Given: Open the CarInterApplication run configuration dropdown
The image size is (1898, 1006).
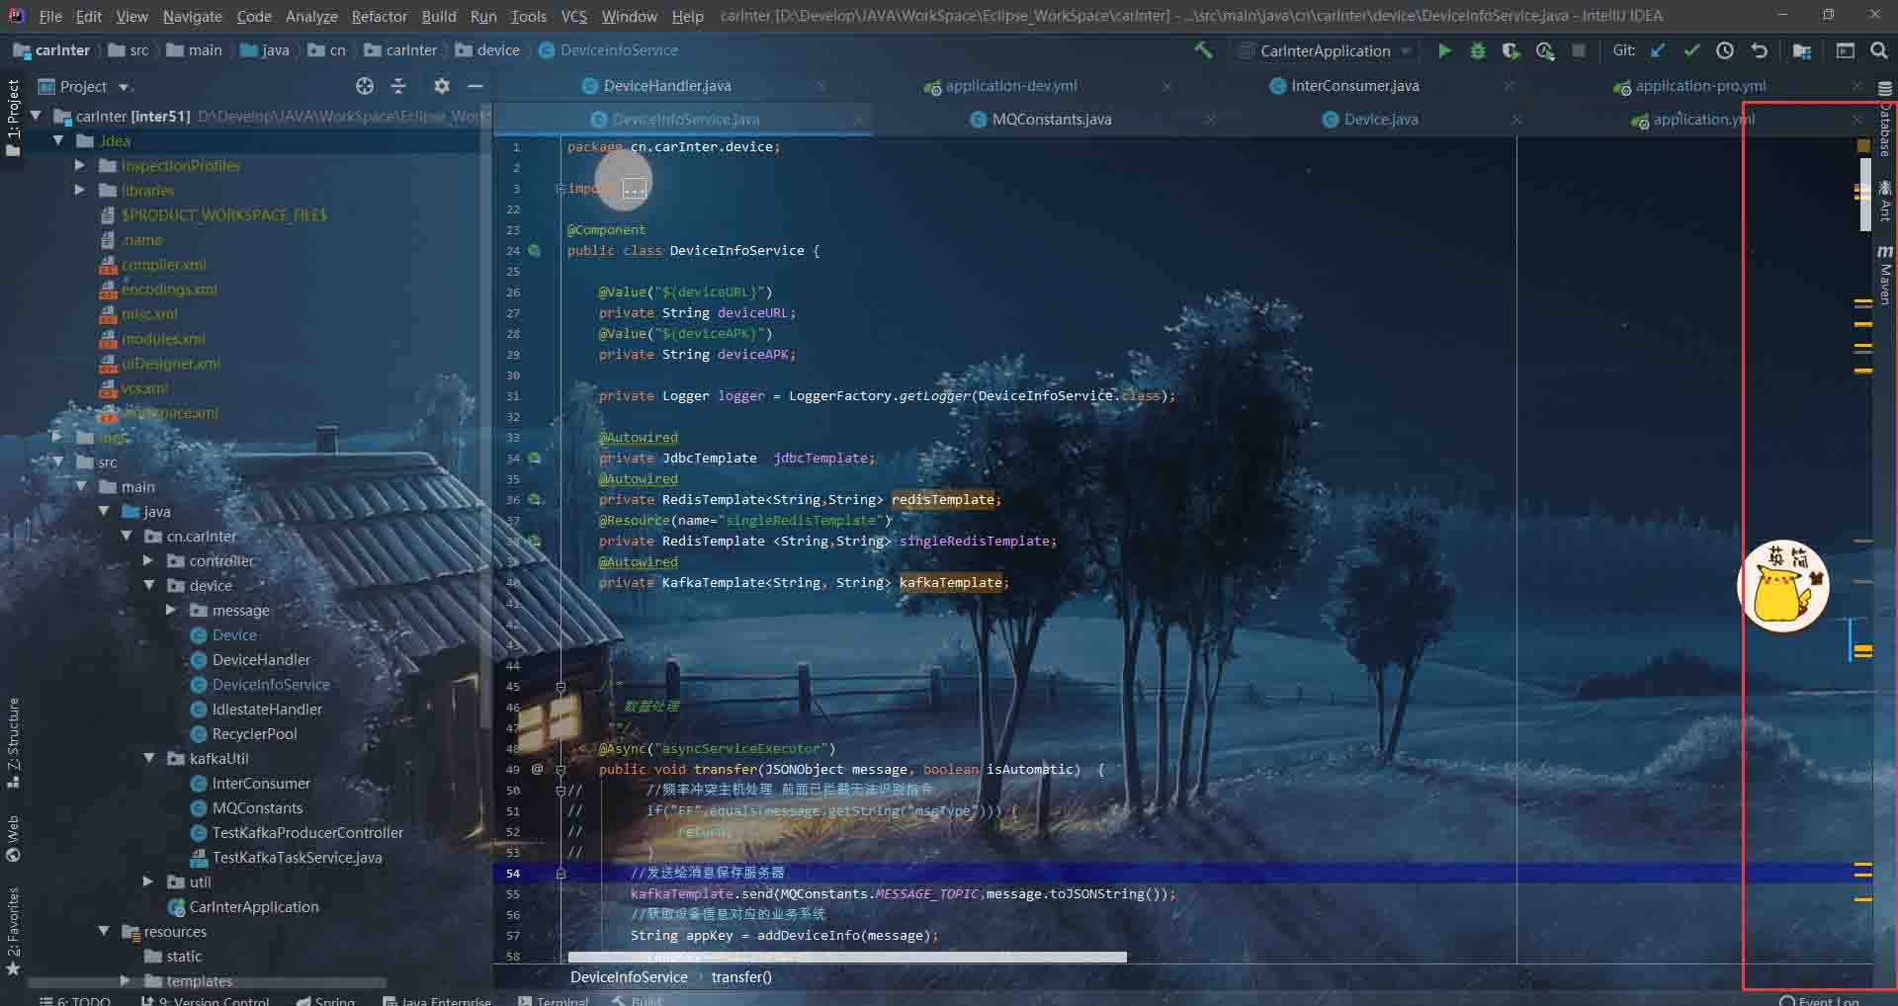Looking at the screenshot, I should click(x=1326, y=50).
